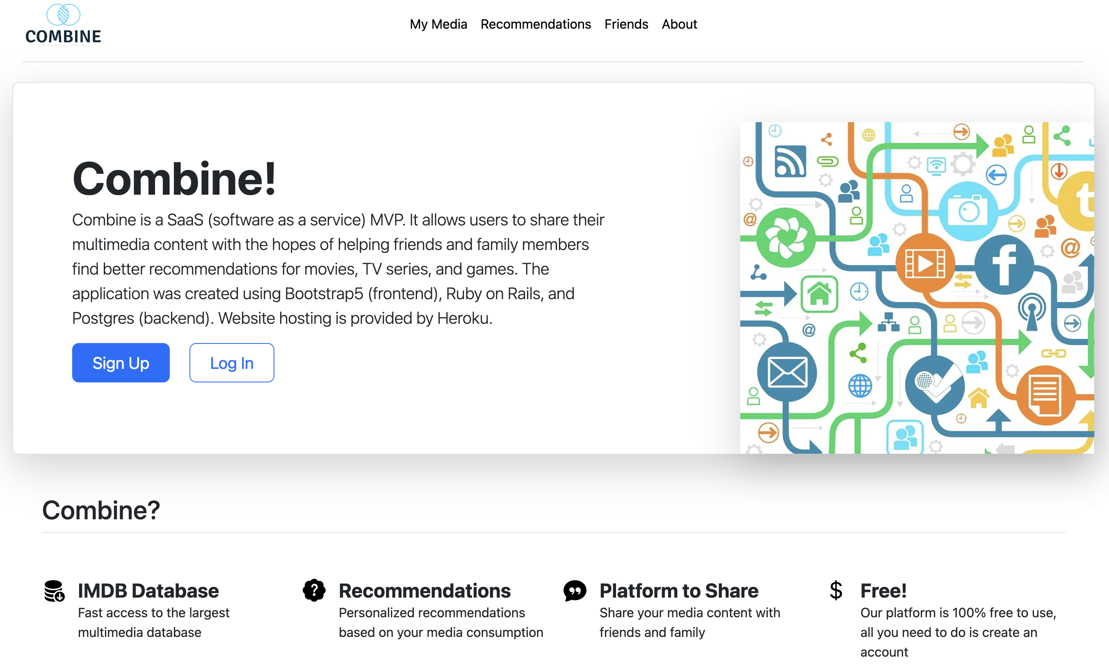Click the RSS feed icon in the illustration
Viewport: 1109px width, 664px height.
point(790,161)
